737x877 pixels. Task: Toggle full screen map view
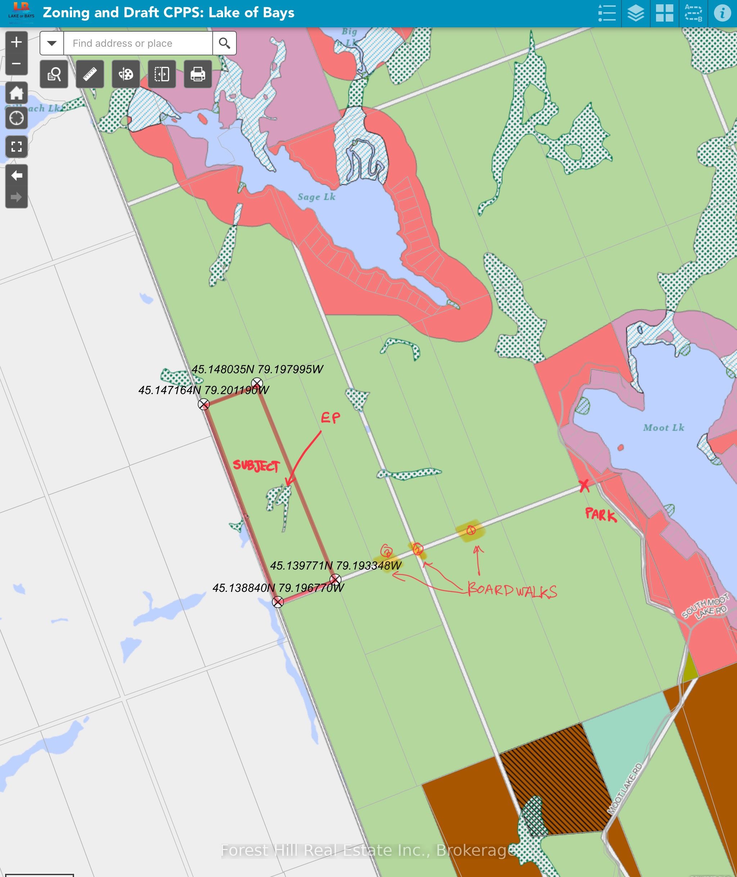coord(16,147)
